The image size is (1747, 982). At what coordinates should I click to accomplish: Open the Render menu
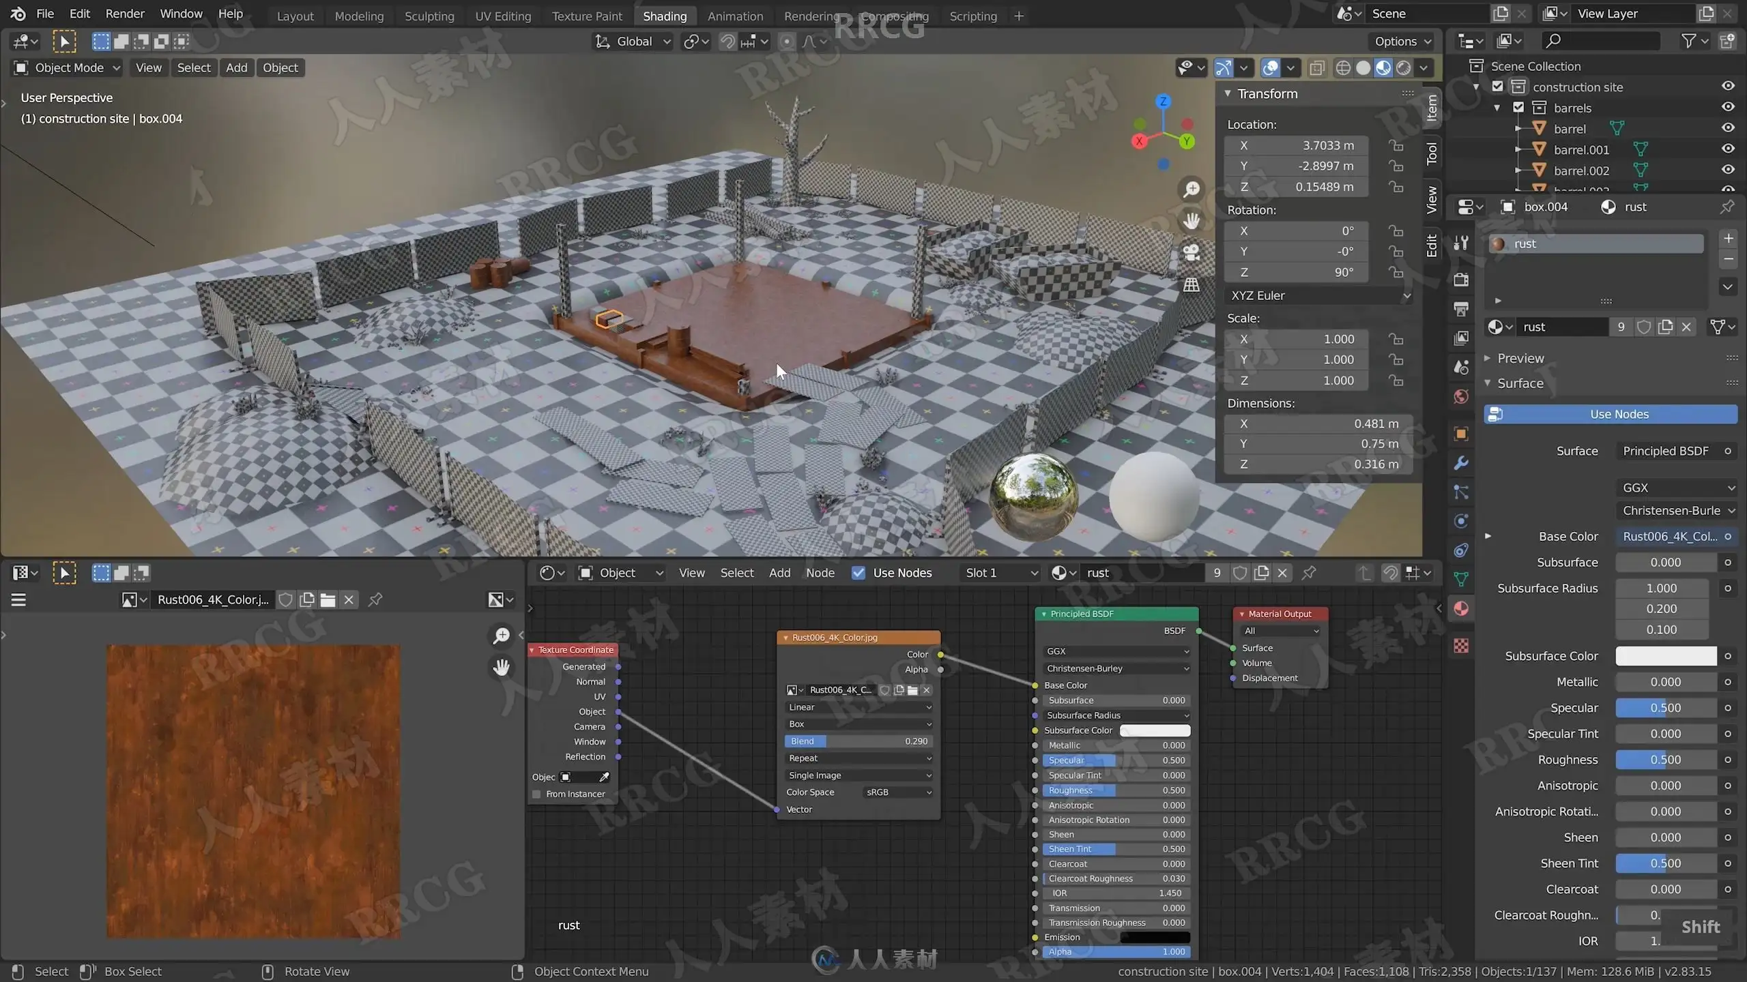coord(125,14)
